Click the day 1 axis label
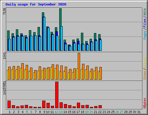 point(10,112)
